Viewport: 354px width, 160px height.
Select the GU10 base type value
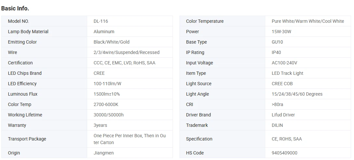[x=277, y=42]
